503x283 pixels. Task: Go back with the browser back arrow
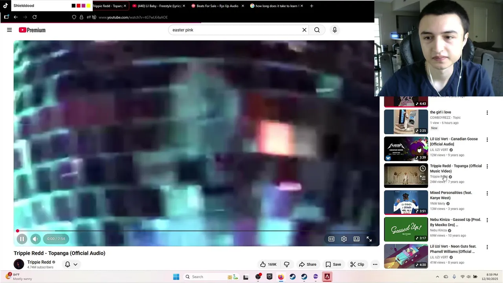coord(16,17)
